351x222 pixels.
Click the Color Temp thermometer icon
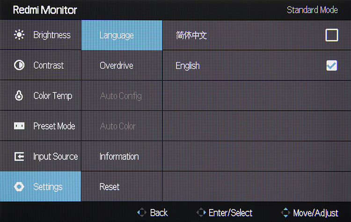point(19,96)
